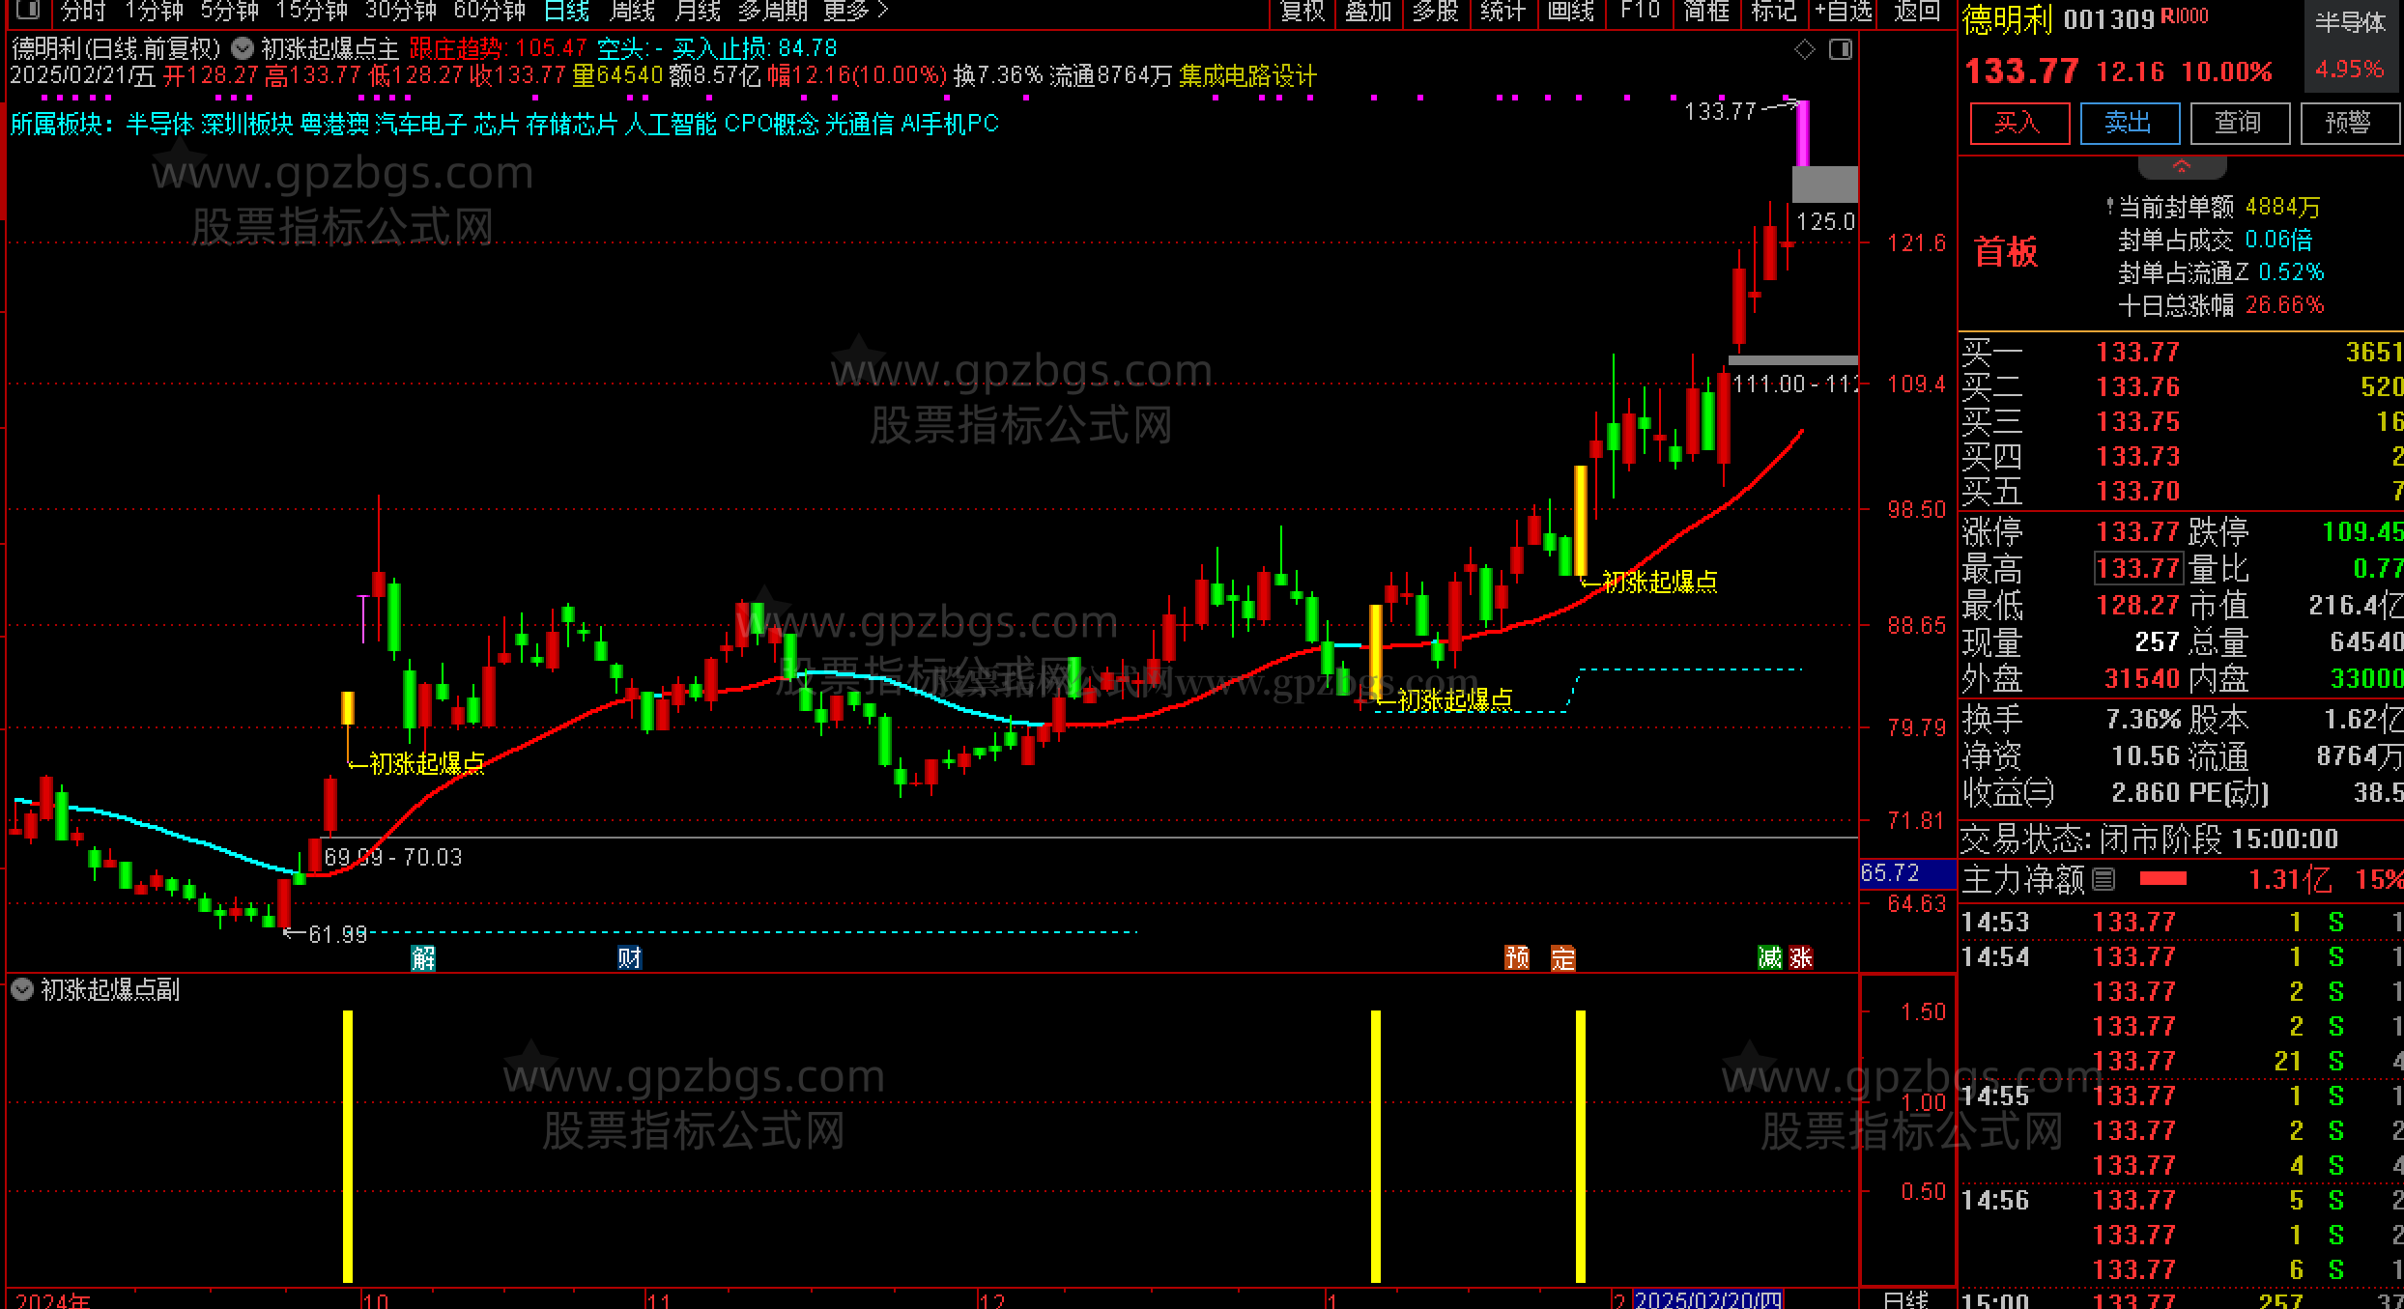Select the 日线 daily period tab
Viewport: 2404px width, 1309px height.
click(x=567, y=11)
